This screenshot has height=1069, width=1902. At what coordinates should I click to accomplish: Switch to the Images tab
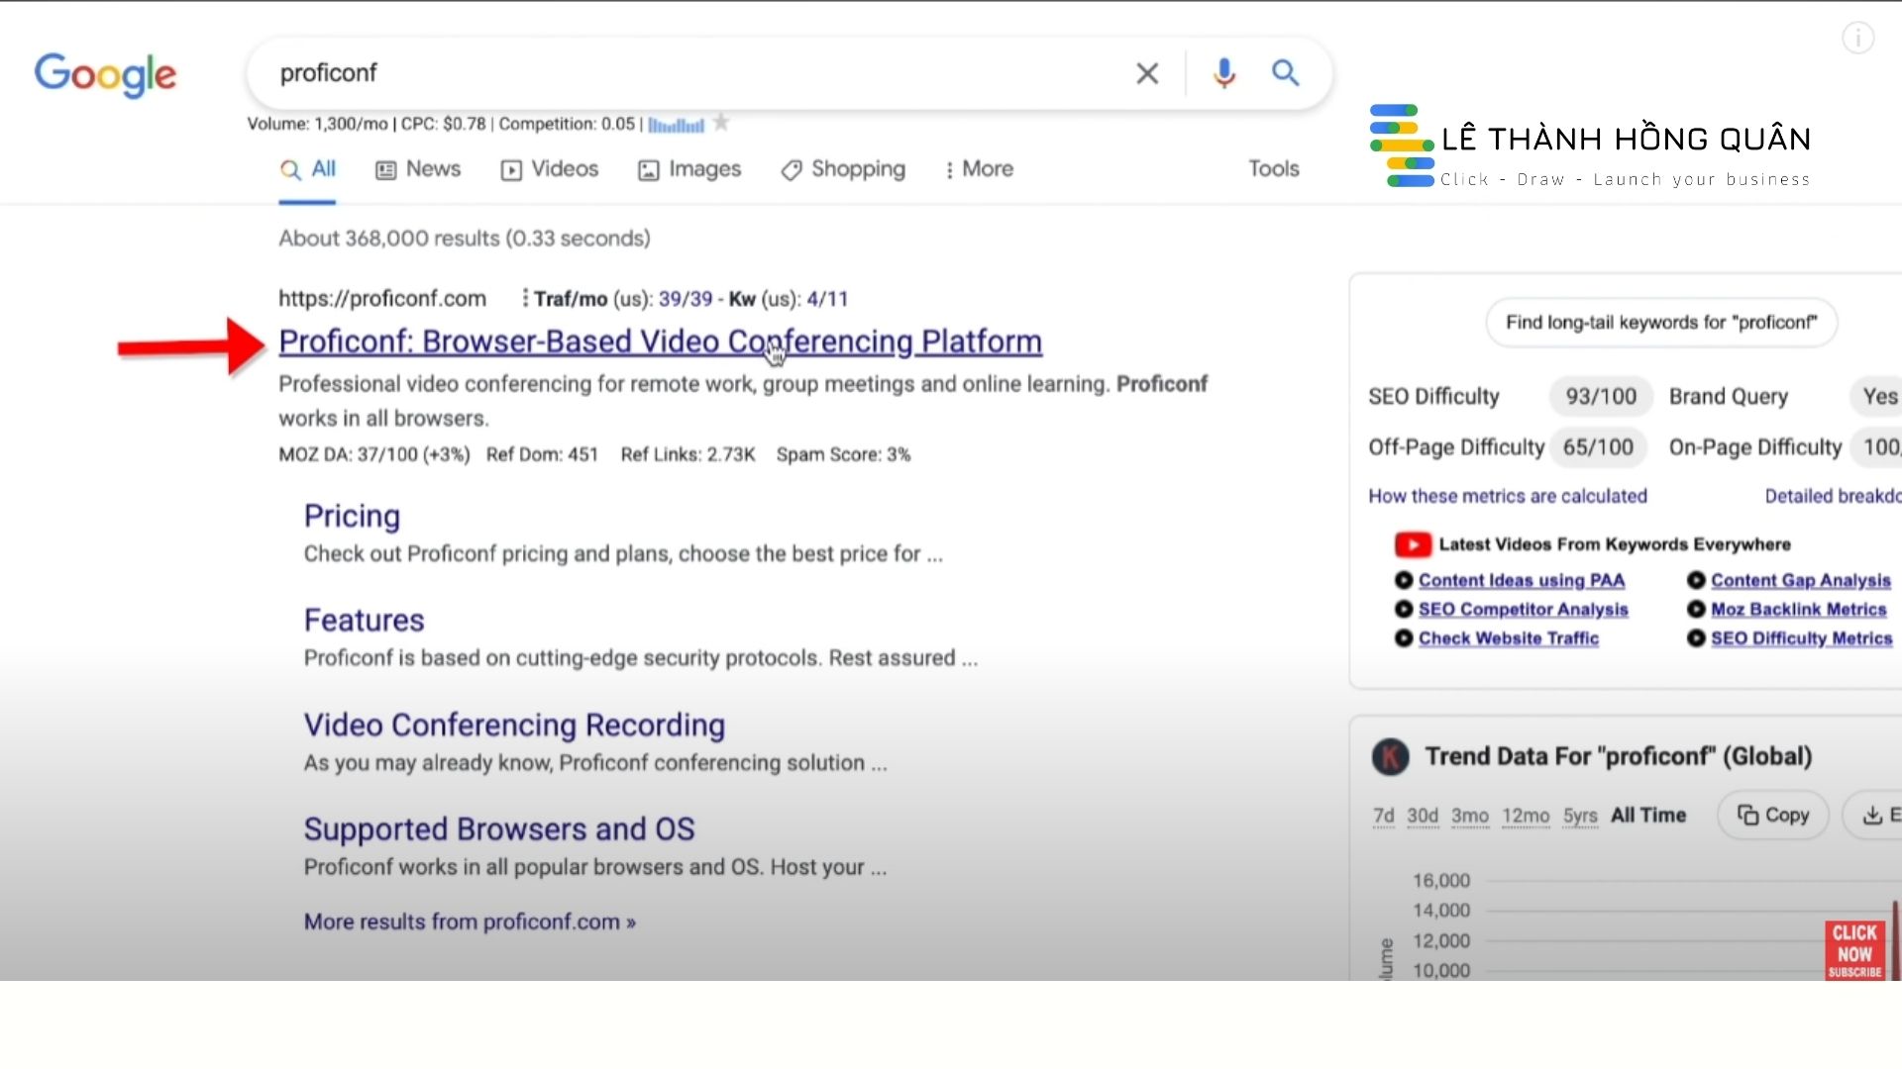point(689,169)
